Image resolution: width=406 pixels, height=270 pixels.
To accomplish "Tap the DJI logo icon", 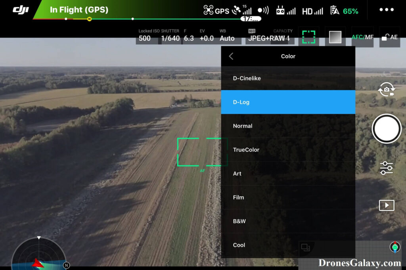I will click(21, 10).
